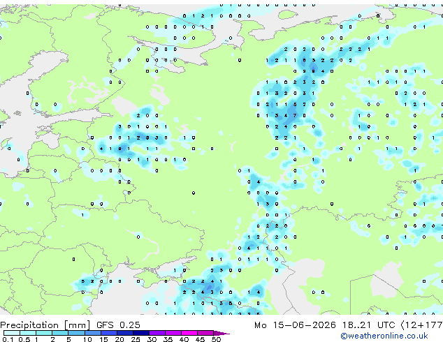
Task: Click the "15" legend scale label
Action: point(103,339)
